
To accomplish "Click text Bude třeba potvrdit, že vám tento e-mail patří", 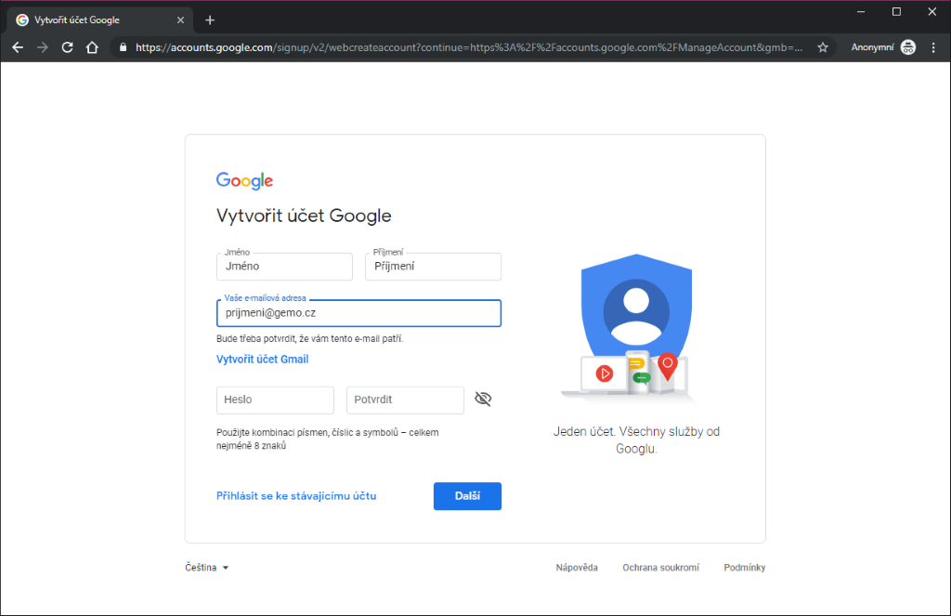I will point(310,338).
